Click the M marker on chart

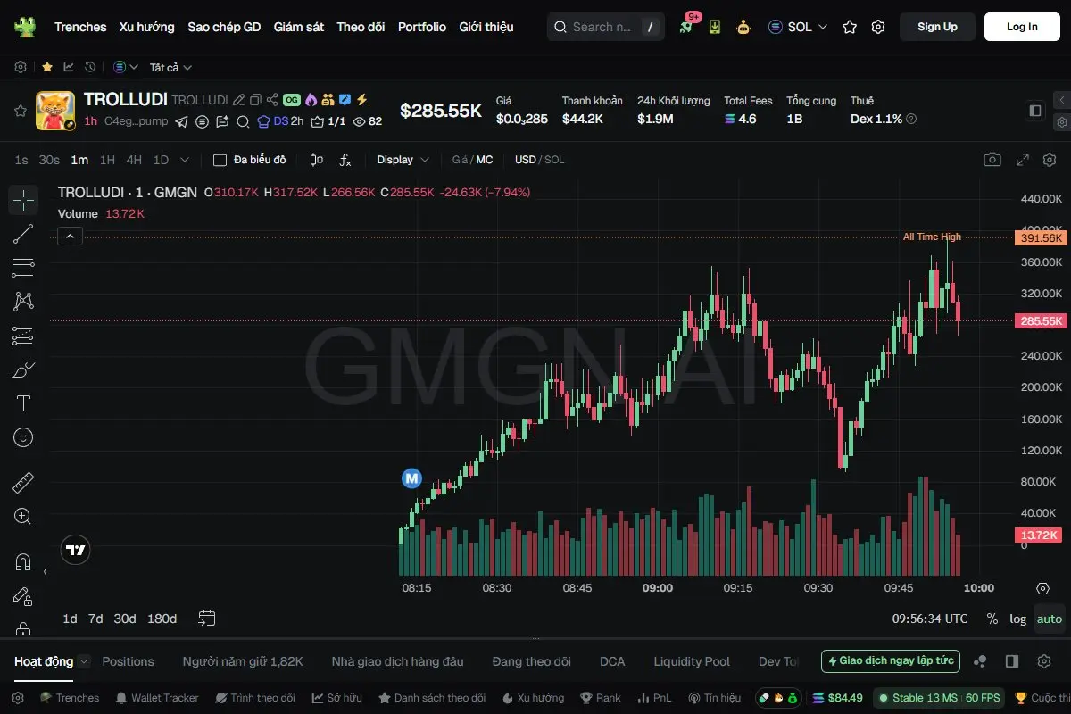point(411,478)
